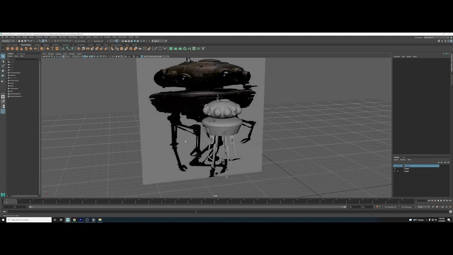Click the Select tool arrow in the toolbox
The height and width of the screenshot is (255, 453).
click(3, 56)
